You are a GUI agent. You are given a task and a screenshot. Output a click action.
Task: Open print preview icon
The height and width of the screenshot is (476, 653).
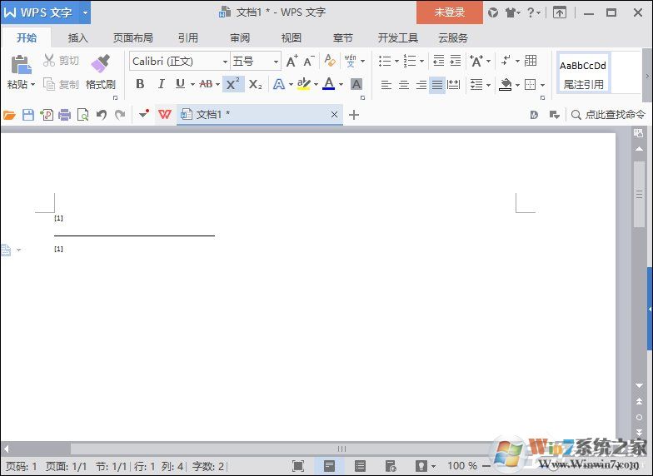[x=83, y=115]
